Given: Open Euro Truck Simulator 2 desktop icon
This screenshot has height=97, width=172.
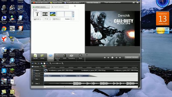Looking at the screenshot, I should [12, 9].
